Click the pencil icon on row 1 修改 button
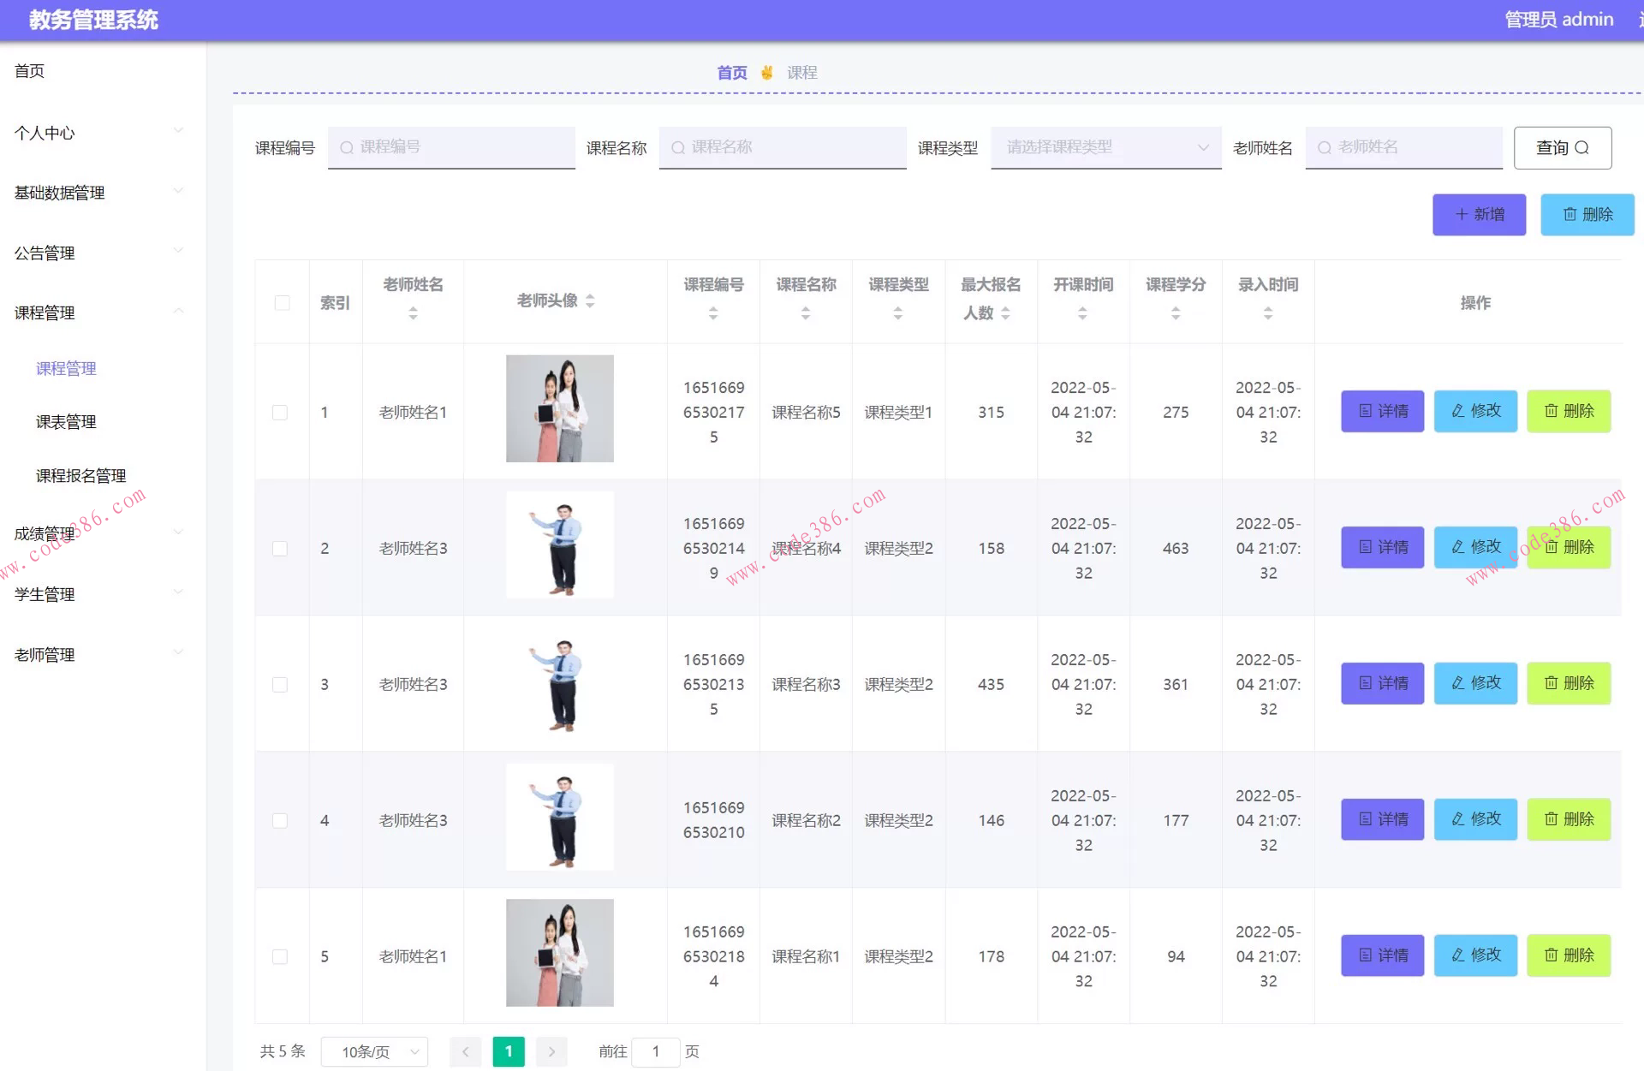Screen dimensions: 1644x1071 (1458, 411)
